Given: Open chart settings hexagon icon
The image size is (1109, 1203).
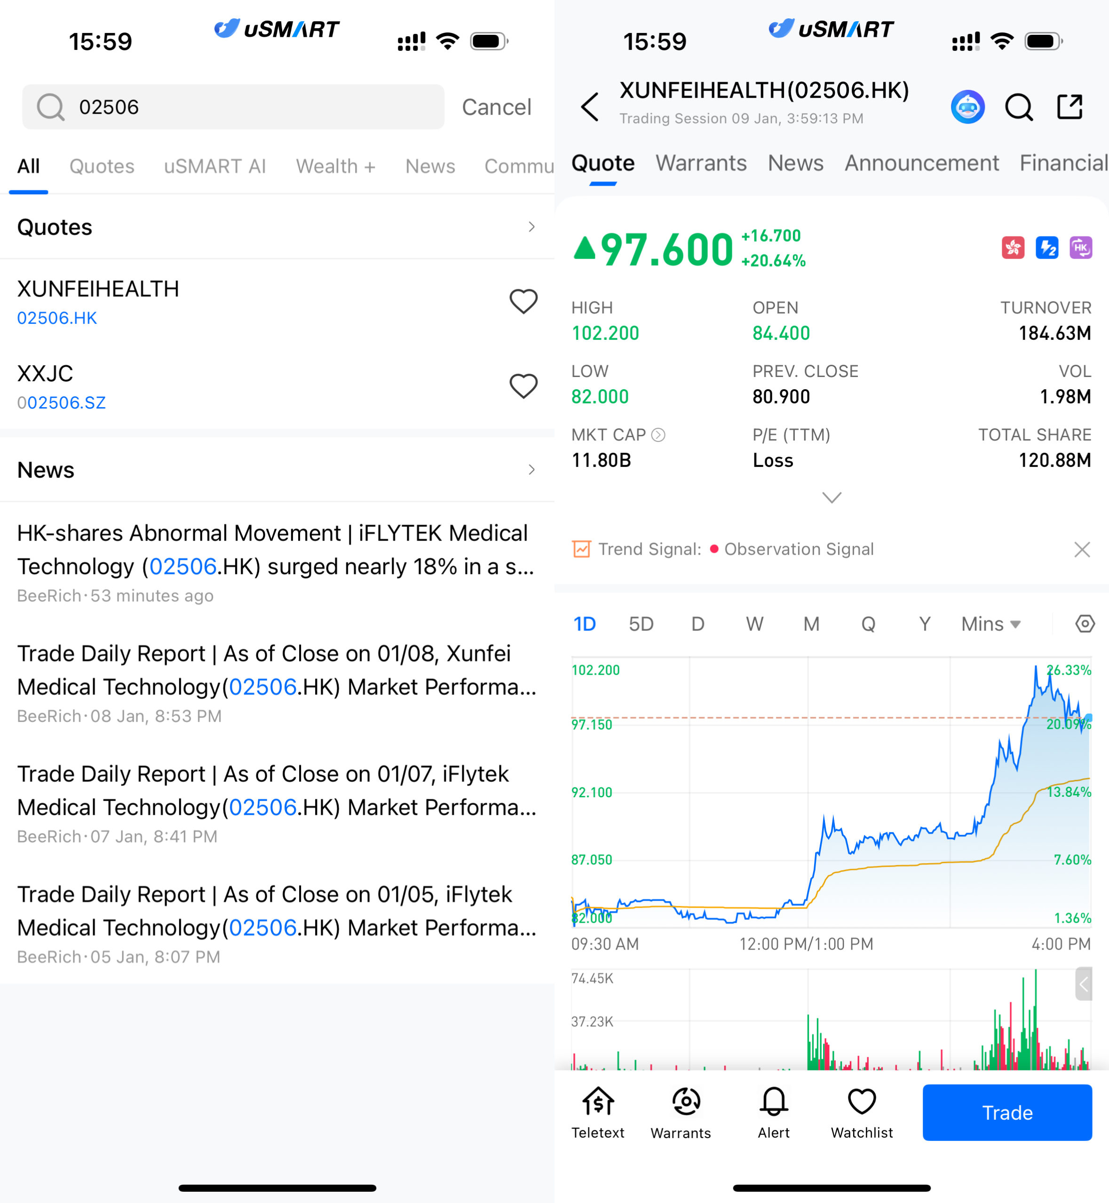Looking at the screenshot, I should pos(1085,624).
